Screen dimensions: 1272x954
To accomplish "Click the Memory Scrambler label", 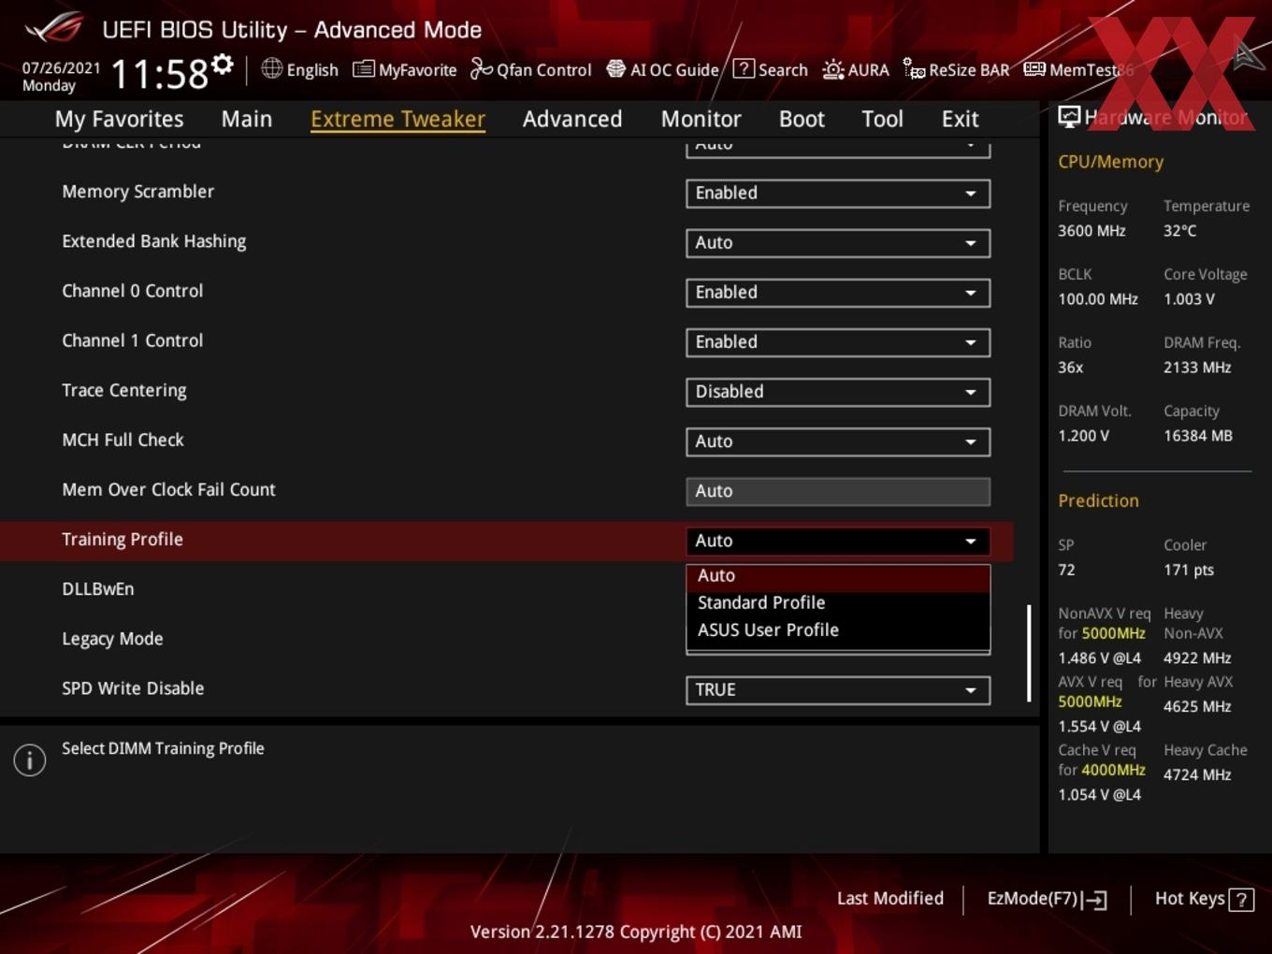I will (137, 192).
